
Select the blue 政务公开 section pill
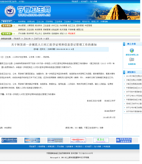7,21
